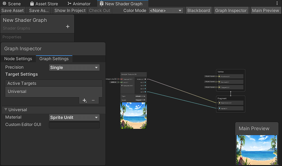Switch to the Asset Store tab
The width and height of the screenshot is (282, 166).
[44, 4]
